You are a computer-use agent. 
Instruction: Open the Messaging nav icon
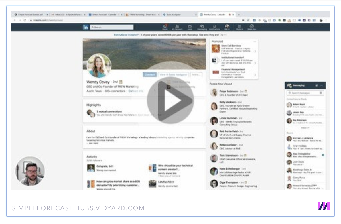pos(202,27)
